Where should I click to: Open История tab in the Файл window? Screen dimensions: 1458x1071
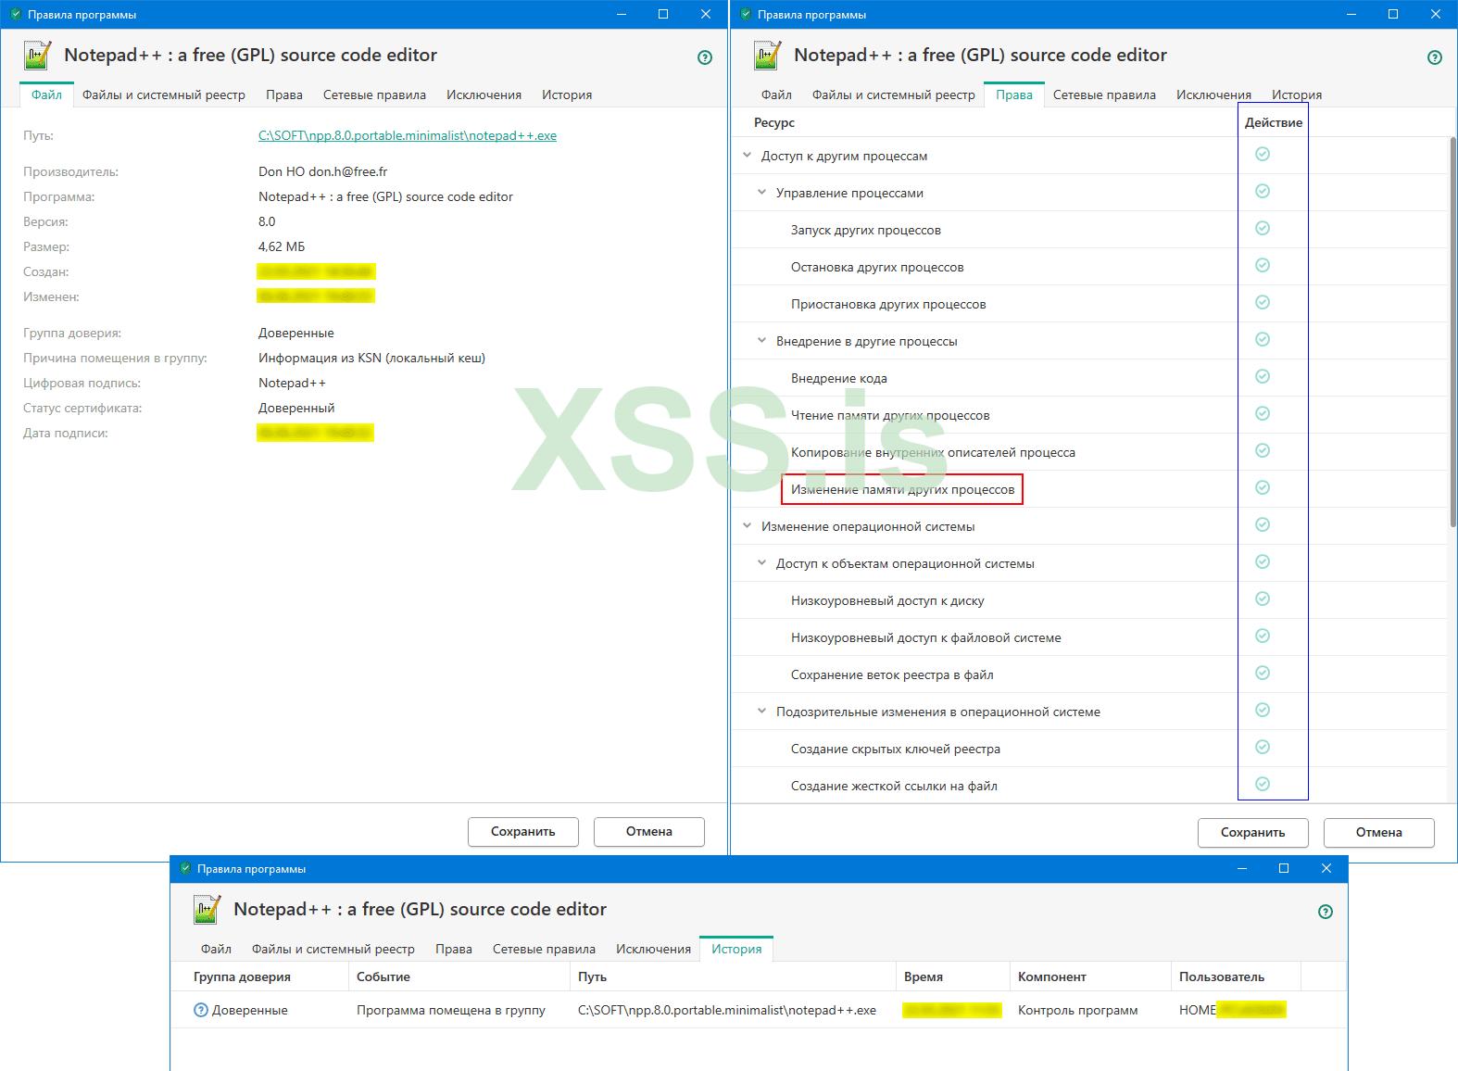tap(567, 94)
